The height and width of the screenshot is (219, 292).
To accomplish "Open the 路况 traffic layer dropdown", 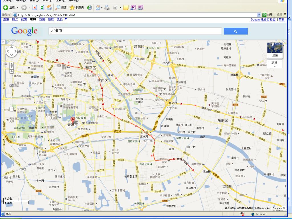I will [x=275, y=64].
